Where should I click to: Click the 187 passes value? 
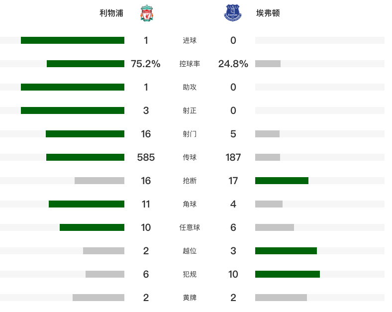[233, 157]
